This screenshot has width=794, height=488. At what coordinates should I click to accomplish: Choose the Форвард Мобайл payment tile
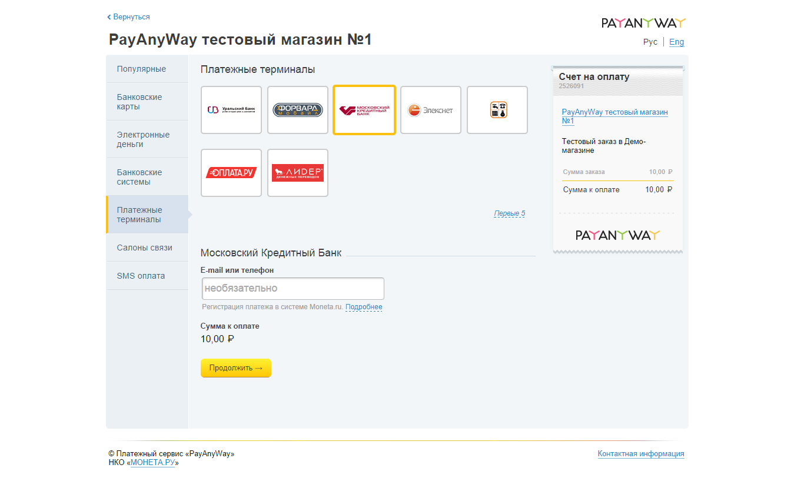click(298, 110)
